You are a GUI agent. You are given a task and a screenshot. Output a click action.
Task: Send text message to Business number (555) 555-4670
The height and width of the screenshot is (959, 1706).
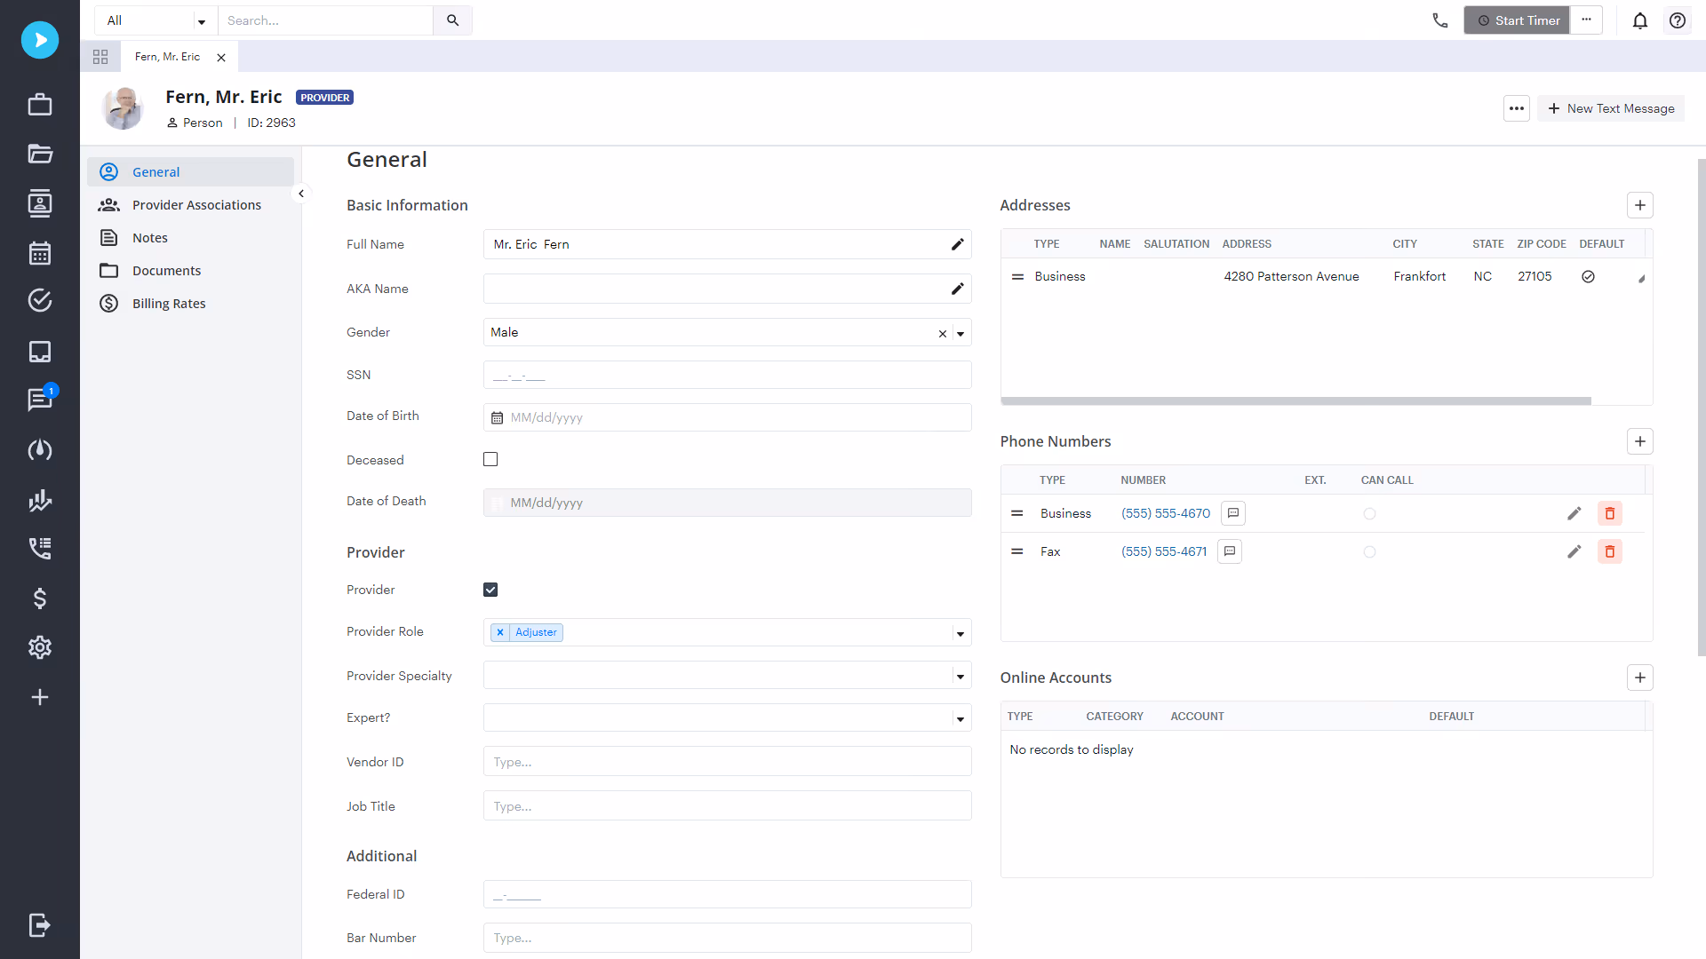point(1233,513)
